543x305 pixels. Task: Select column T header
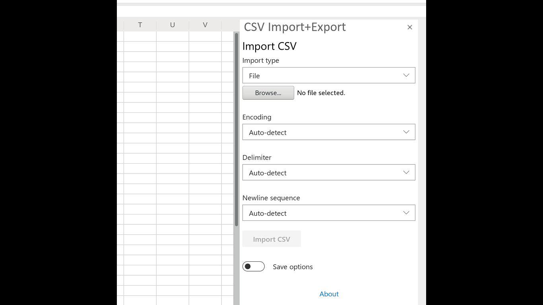click(x=140, y=25)
